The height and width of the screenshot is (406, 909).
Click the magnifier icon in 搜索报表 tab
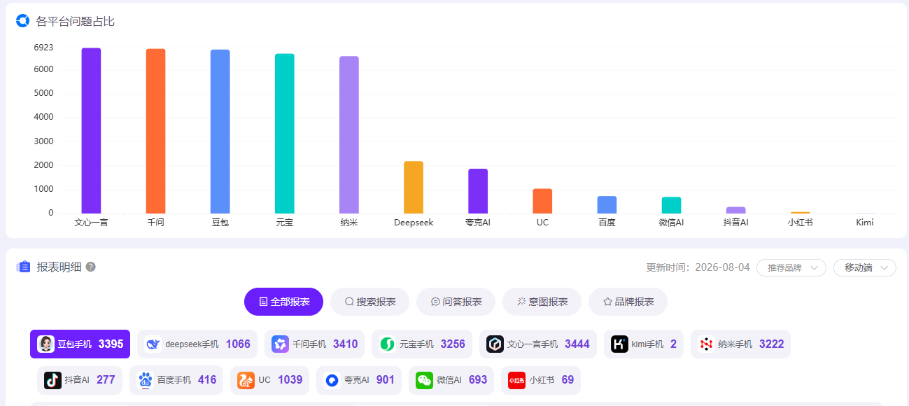coord(349,302)
